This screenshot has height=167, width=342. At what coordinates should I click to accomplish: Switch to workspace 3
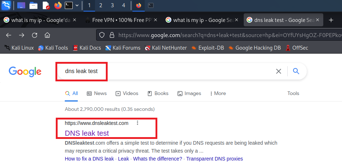(x=112, y=5)
